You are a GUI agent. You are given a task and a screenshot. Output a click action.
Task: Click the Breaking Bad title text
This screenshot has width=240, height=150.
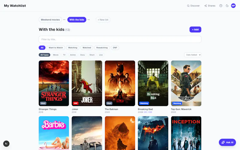tap(145, 109)
